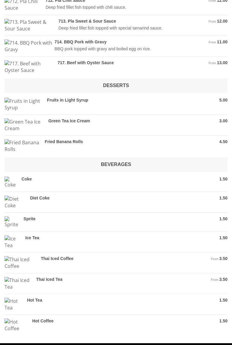Open the Hot Coffee image thumbnail

[16, 325]
